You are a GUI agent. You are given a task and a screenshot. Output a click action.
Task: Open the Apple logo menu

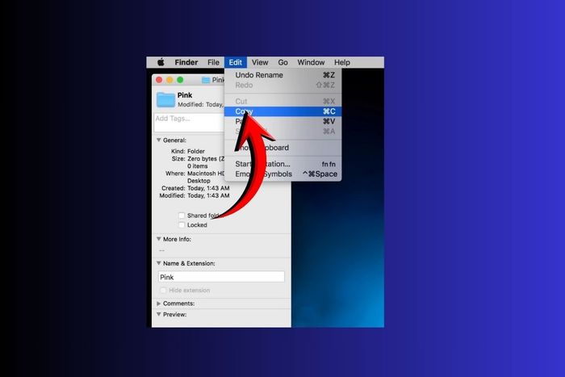coord(161,62)
